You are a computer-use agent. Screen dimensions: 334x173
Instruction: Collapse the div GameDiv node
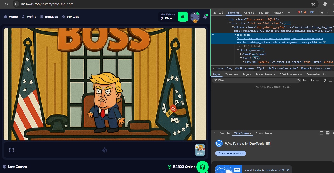pos(244,62)
